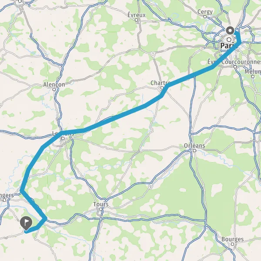Click the Évreux map label
The width and height of the screenshot is (261, 261).
click(x=137, y=15)
